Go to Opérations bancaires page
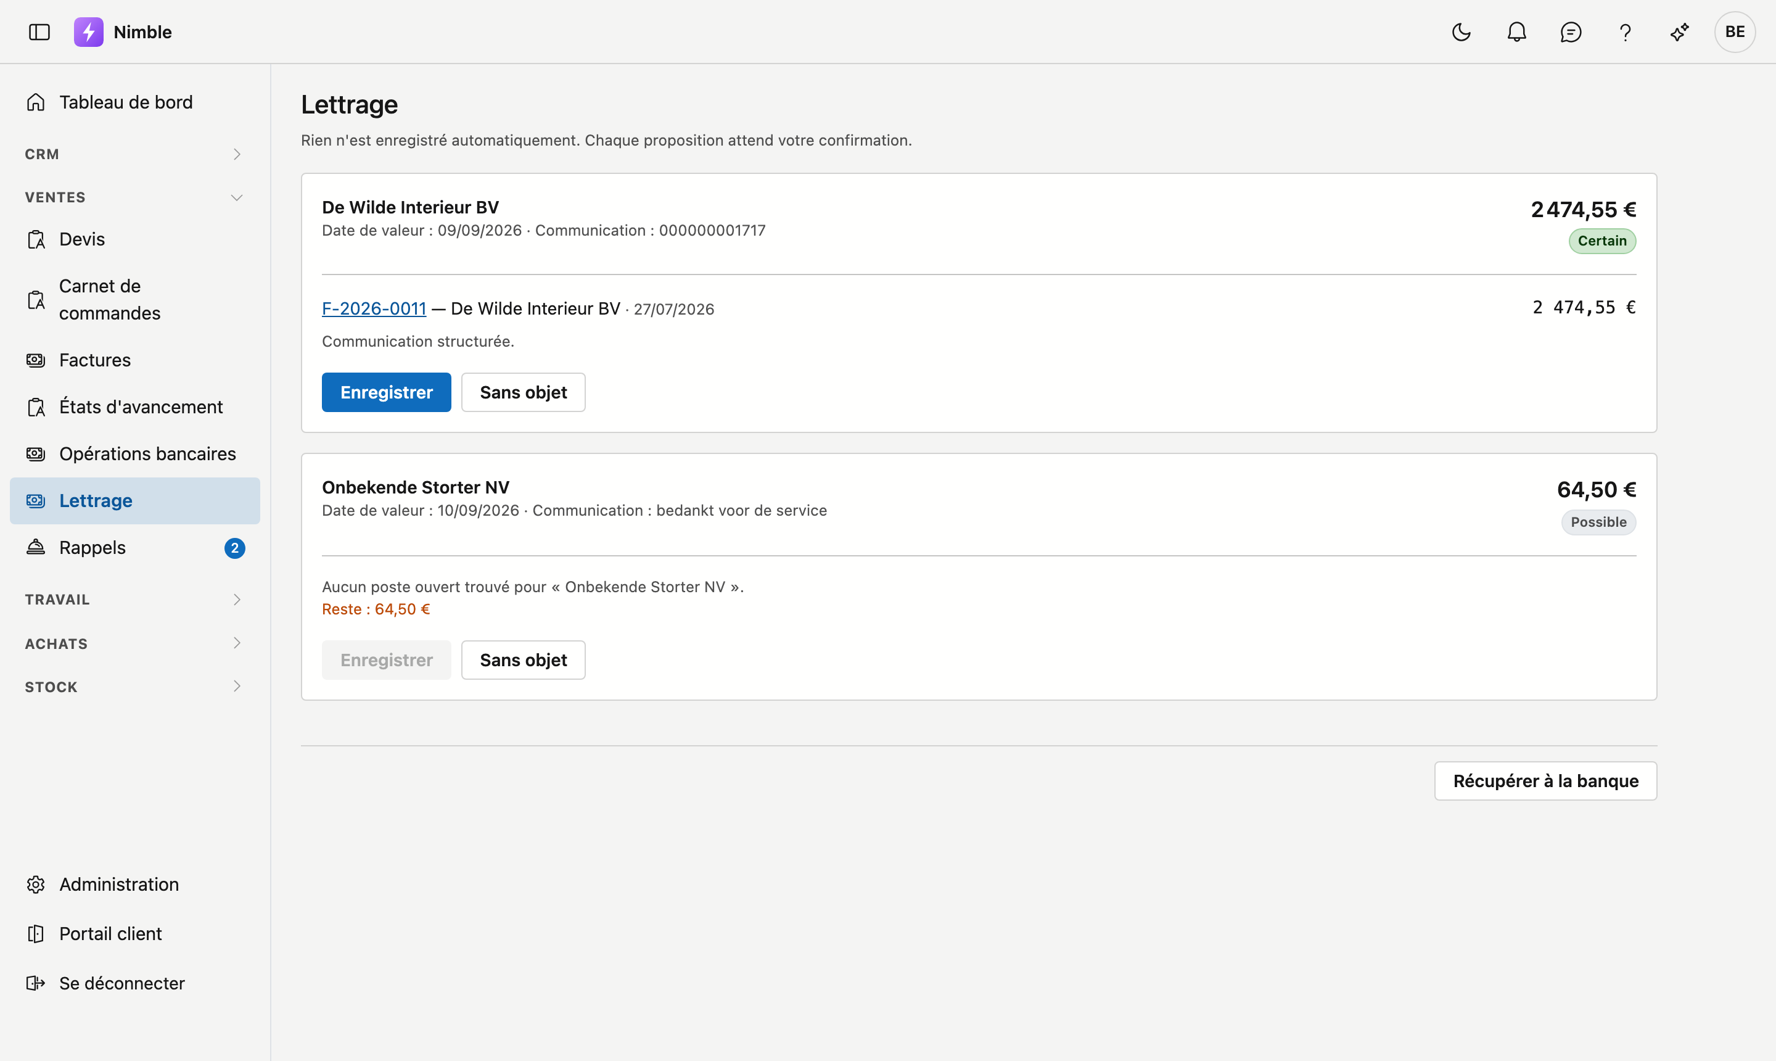 tap(135, 454)
